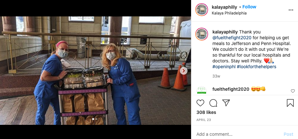Viewport: 298px width, 139px height.
Task: Open fuelthefight2020 commenter avatar
Action: coord(202,90)
